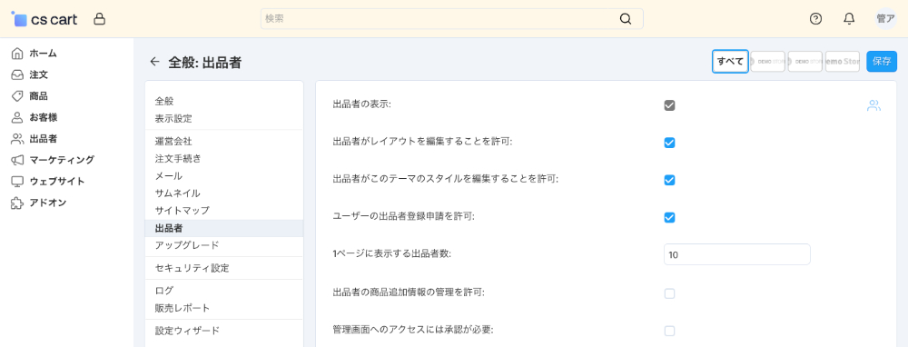908x347 pixels.
Task: Click the マーケティング megaphone icon
Action: [17, 160]
